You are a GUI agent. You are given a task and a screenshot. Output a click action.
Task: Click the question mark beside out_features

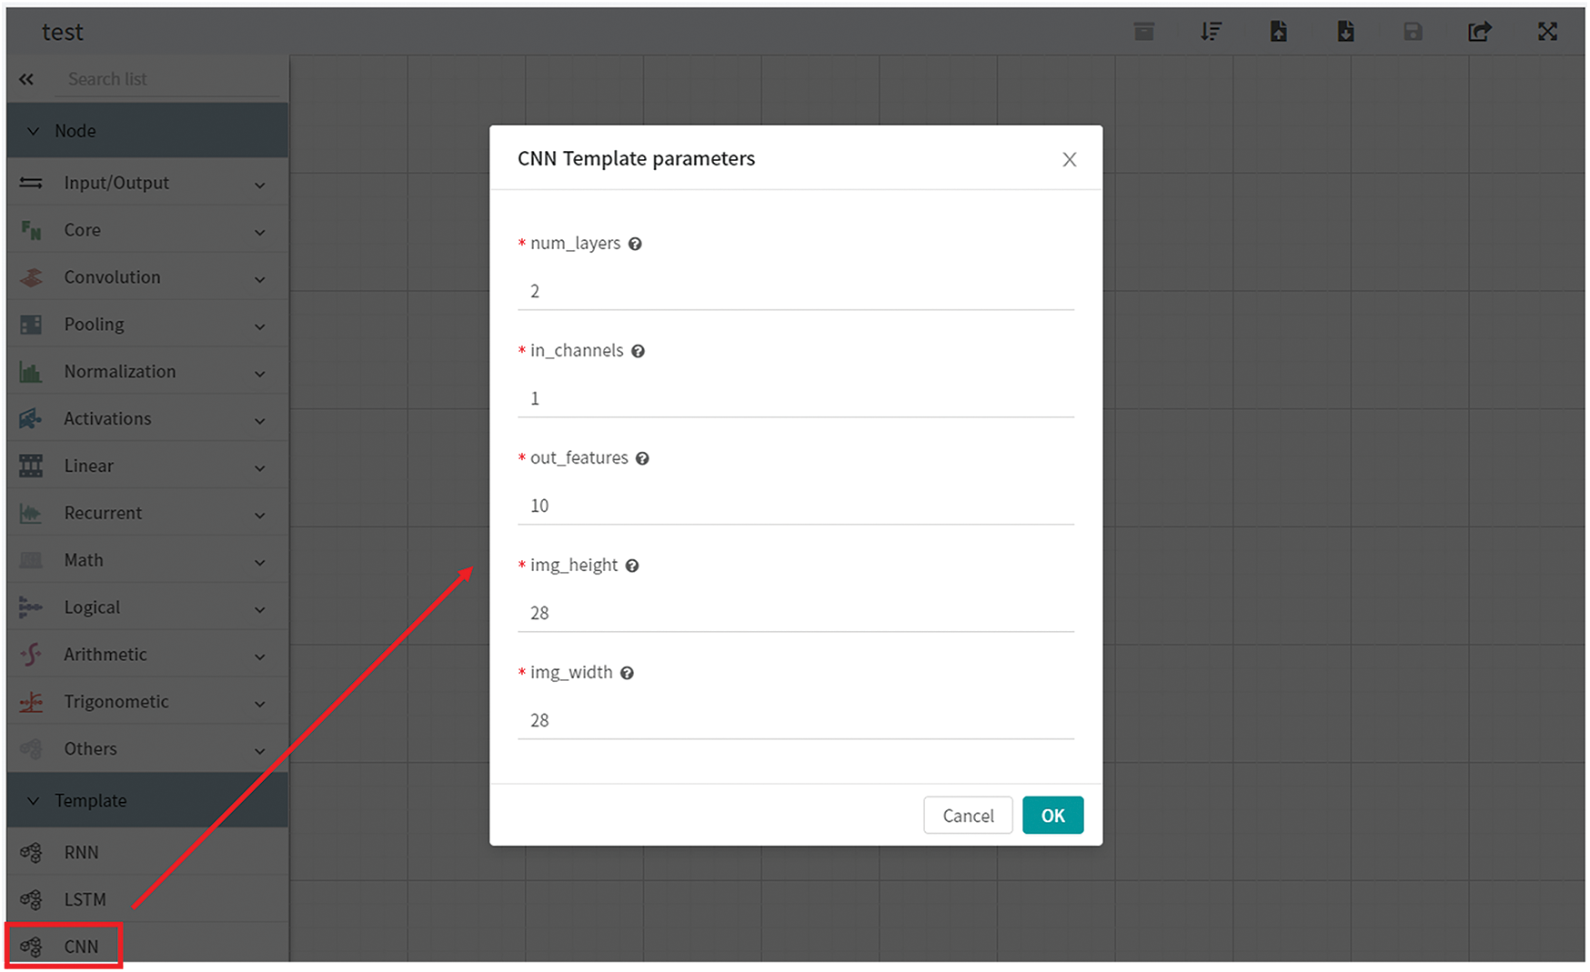pos(642,458)
